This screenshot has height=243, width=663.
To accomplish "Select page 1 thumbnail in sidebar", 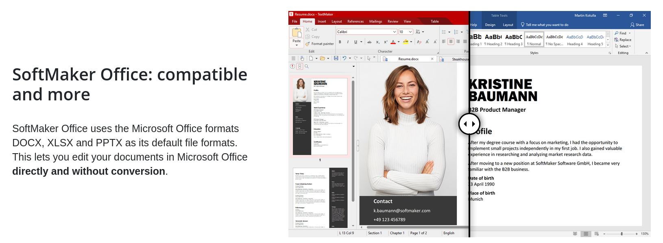I will click(x=320, y=116).
